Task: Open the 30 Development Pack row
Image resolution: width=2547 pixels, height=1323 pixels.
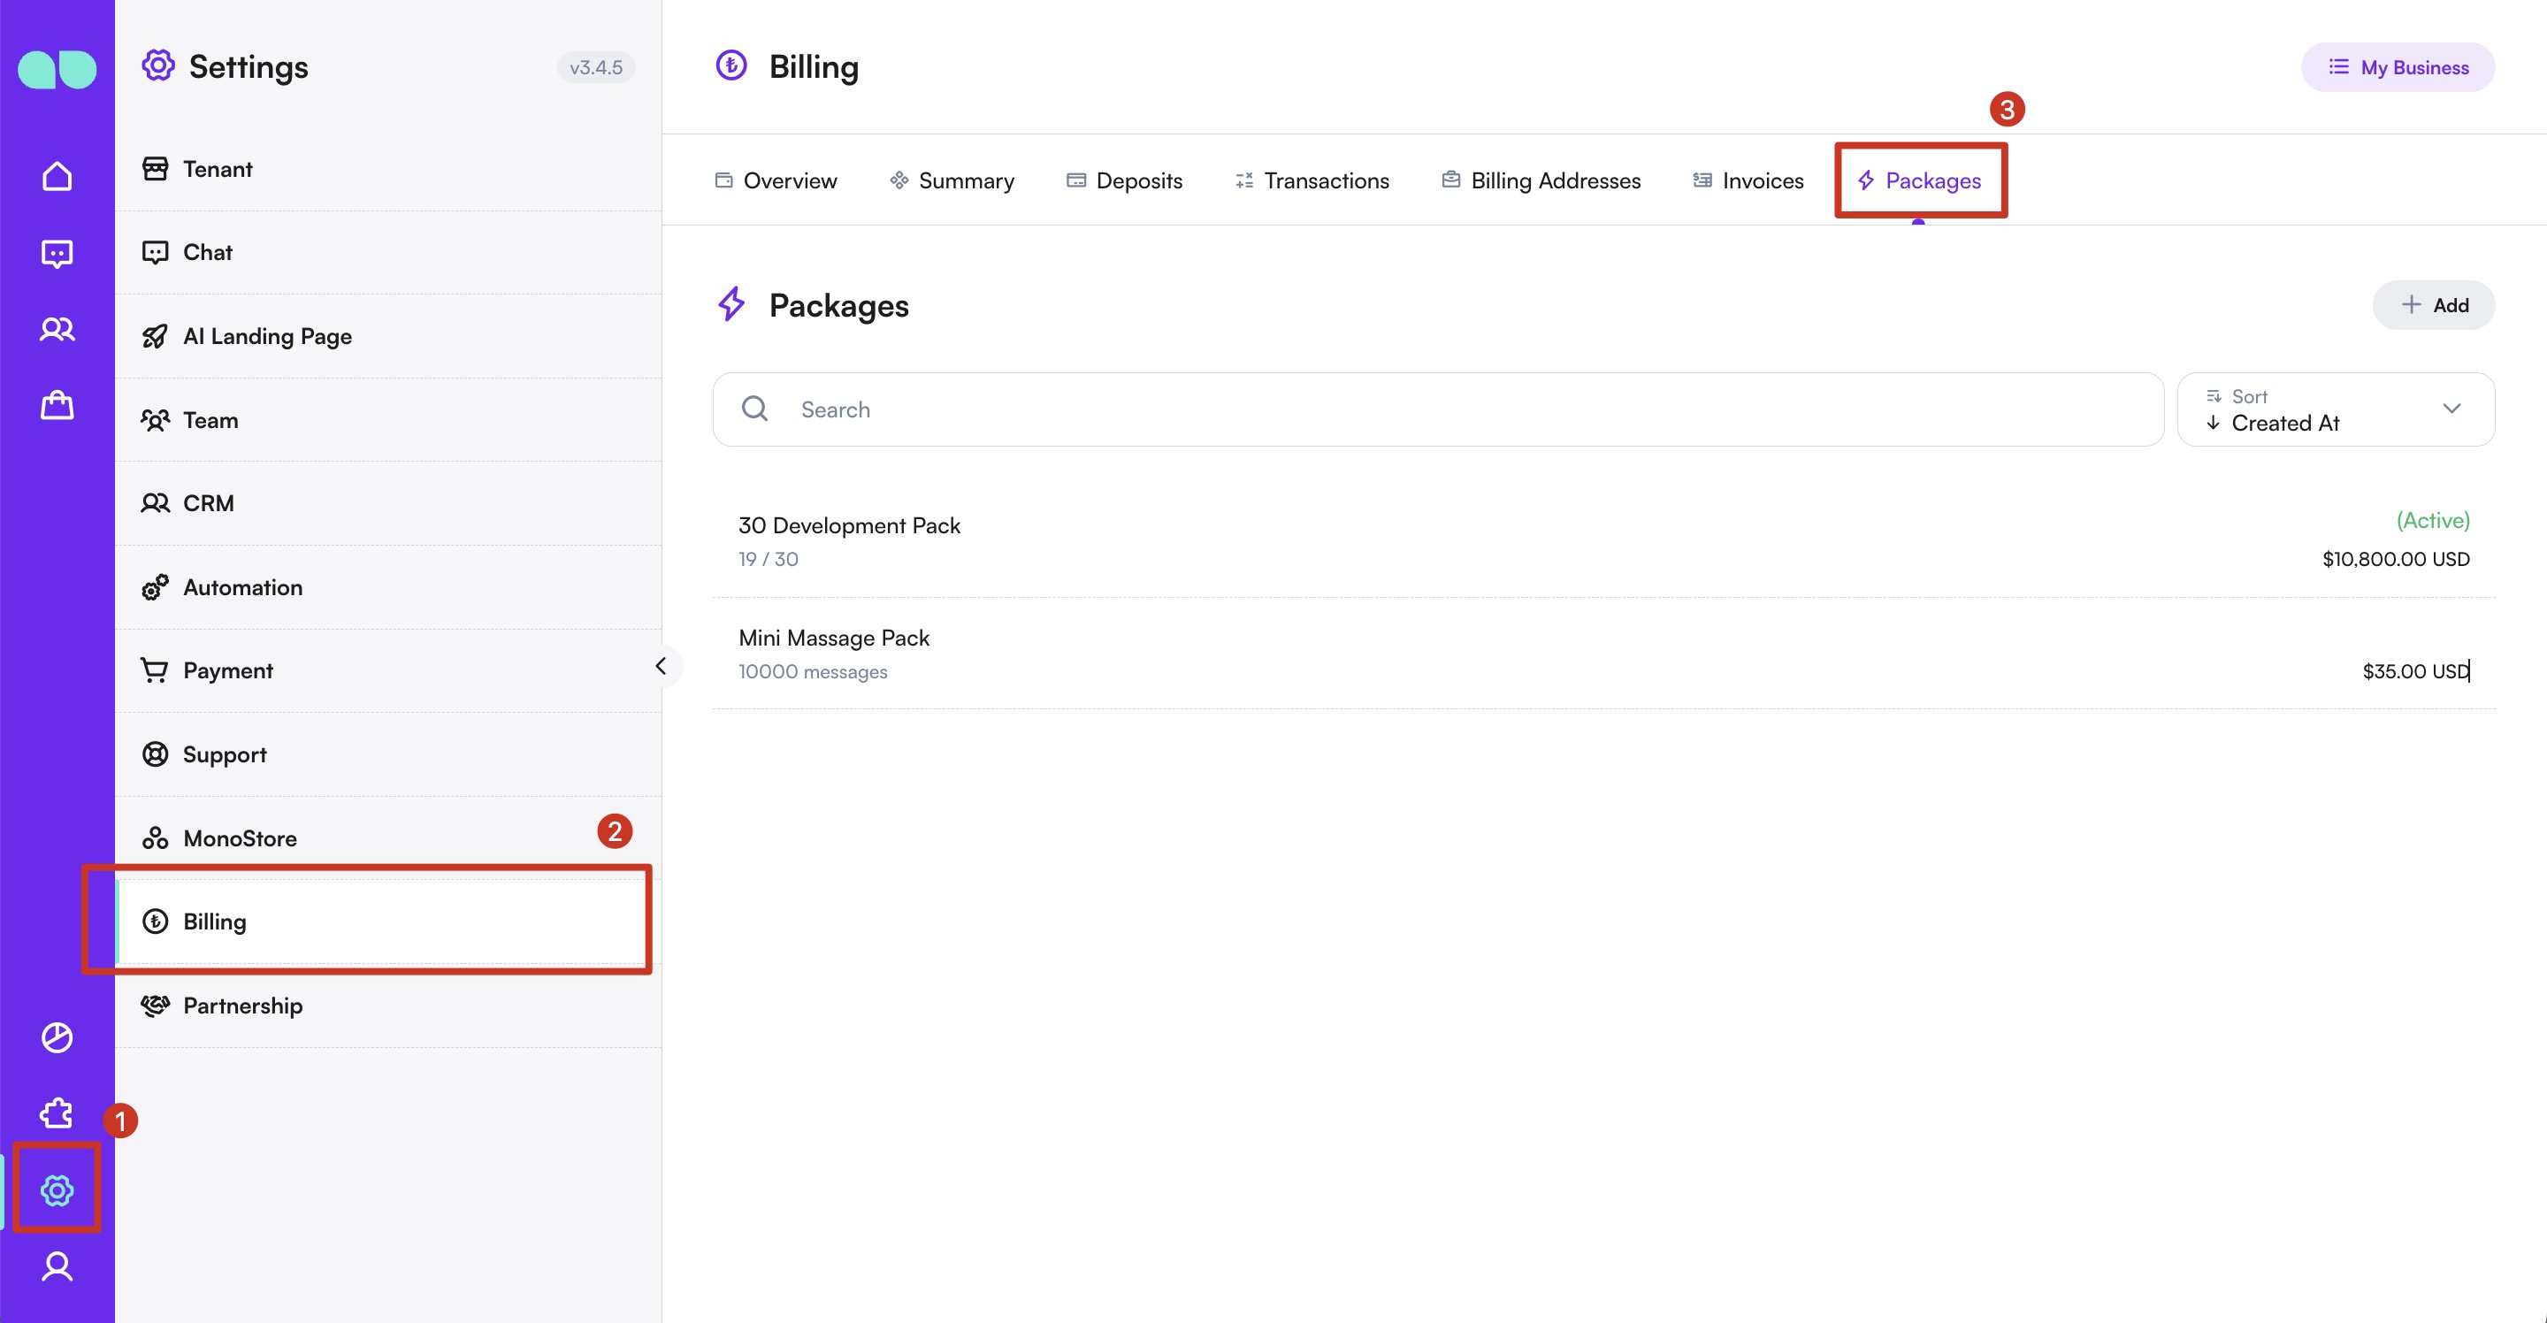Action: point(1602,541)
